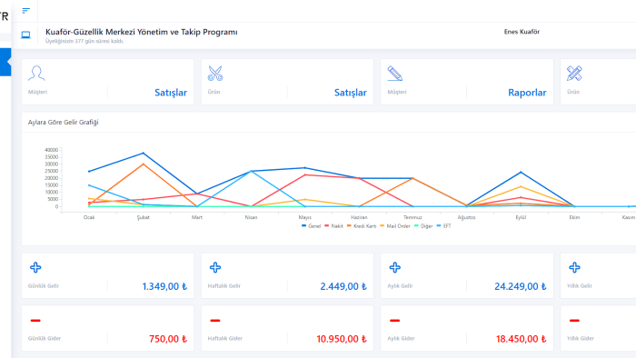The height and width of the screenshot is (358, 636).
Task: Click the weekly expense value 10.950,00 ₺
Action: [x=342, y=339]
